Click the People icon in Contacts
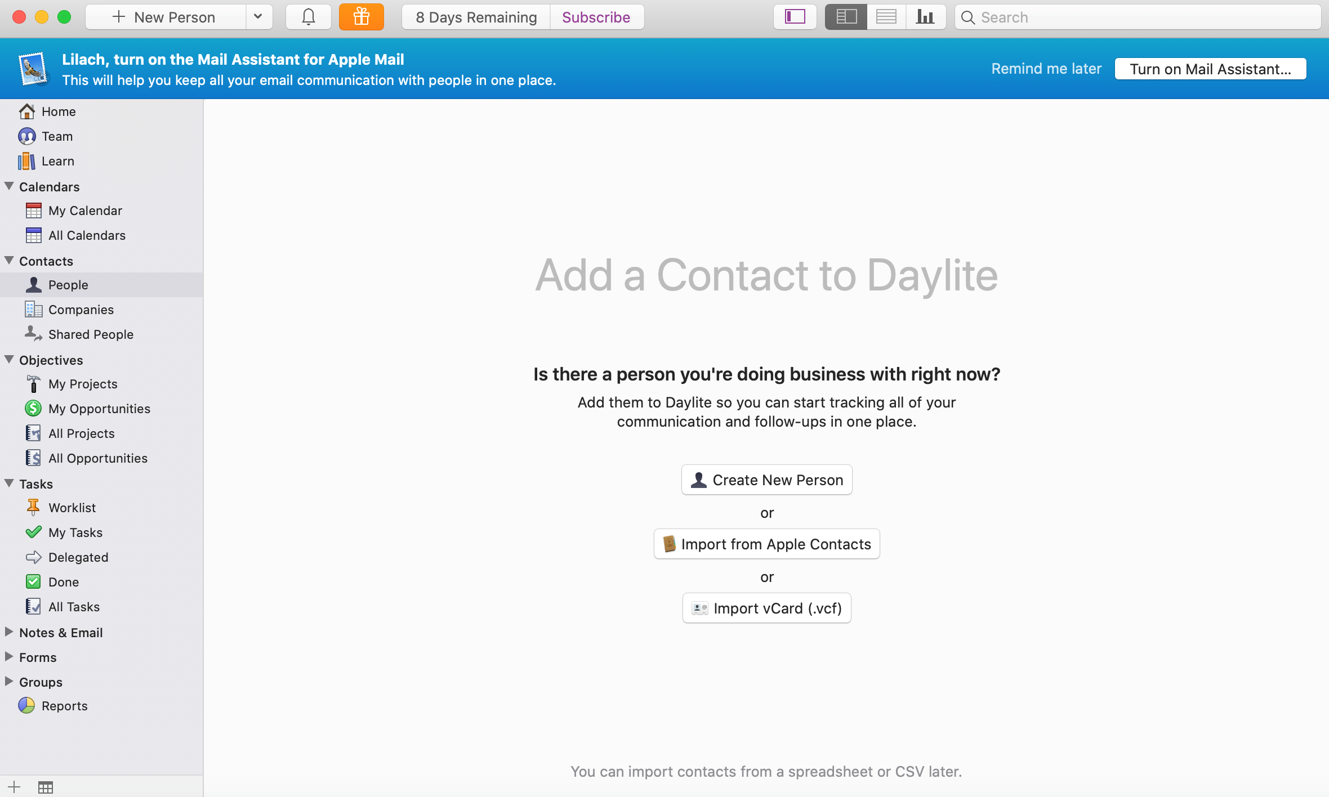 (34, 285)
